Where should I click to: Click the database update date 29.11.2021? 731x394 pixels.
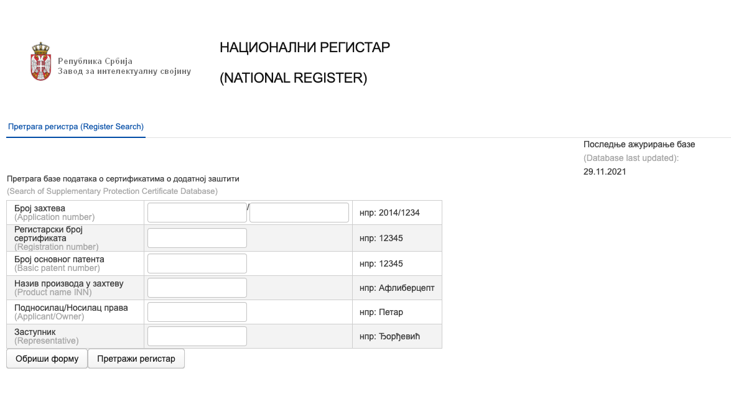[x=605, y=172]
